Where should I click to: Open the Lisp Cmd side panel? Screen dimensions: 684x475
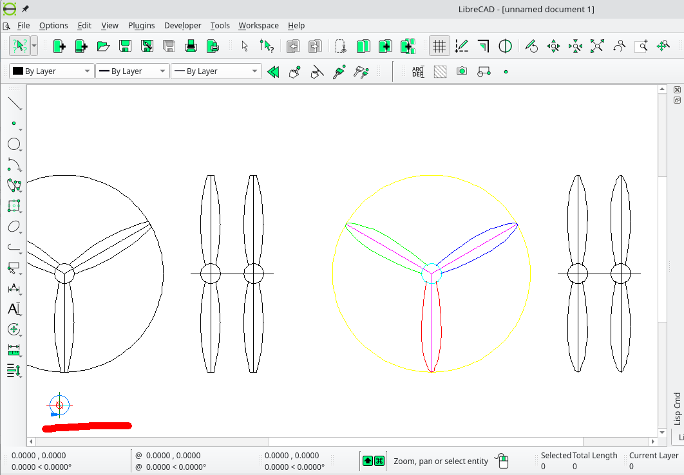click(677, 408)
